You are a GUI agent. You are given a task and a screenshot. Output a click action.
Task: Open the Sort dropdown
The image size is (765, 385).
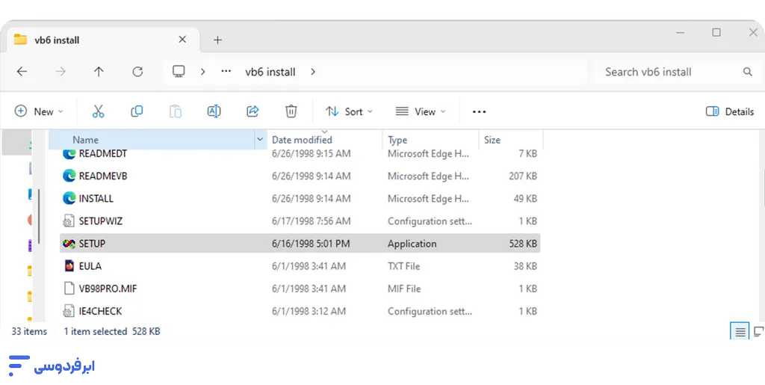(x=349, y=111)
